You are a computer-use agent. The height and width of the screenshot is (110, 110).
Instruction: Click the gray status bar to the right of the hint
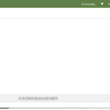(84, 98)
